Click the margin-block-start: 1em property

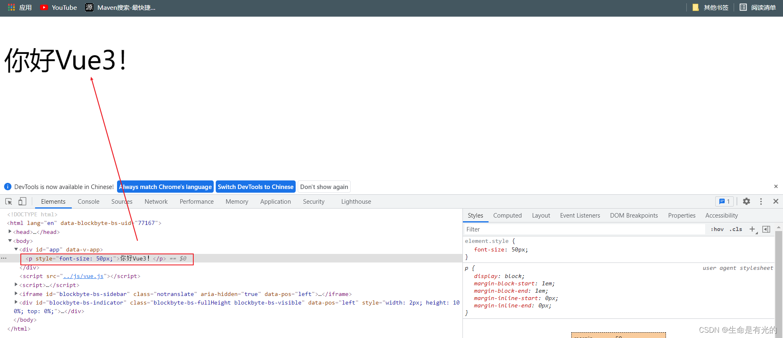[x=514, y=284]
